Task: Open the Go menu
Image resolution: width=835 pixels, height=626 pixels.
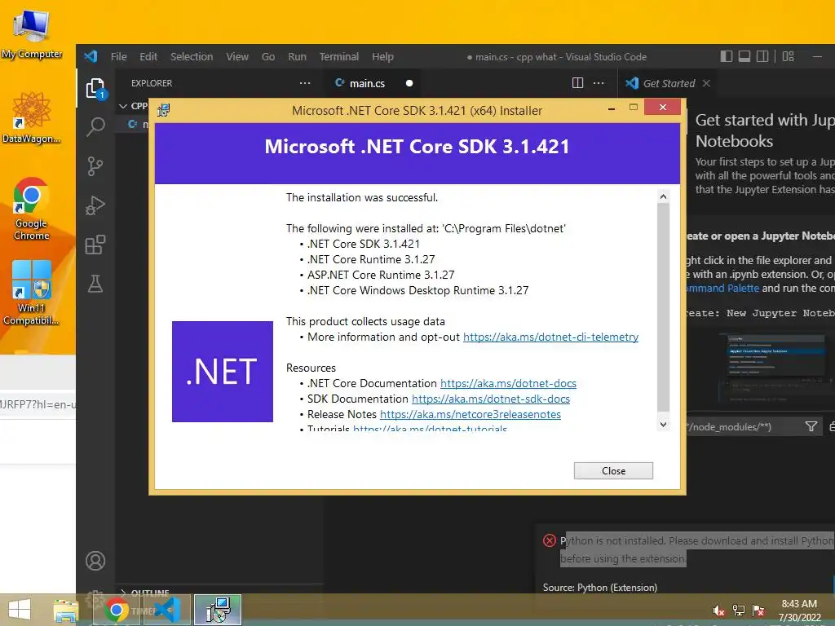Action: (268, 56)
